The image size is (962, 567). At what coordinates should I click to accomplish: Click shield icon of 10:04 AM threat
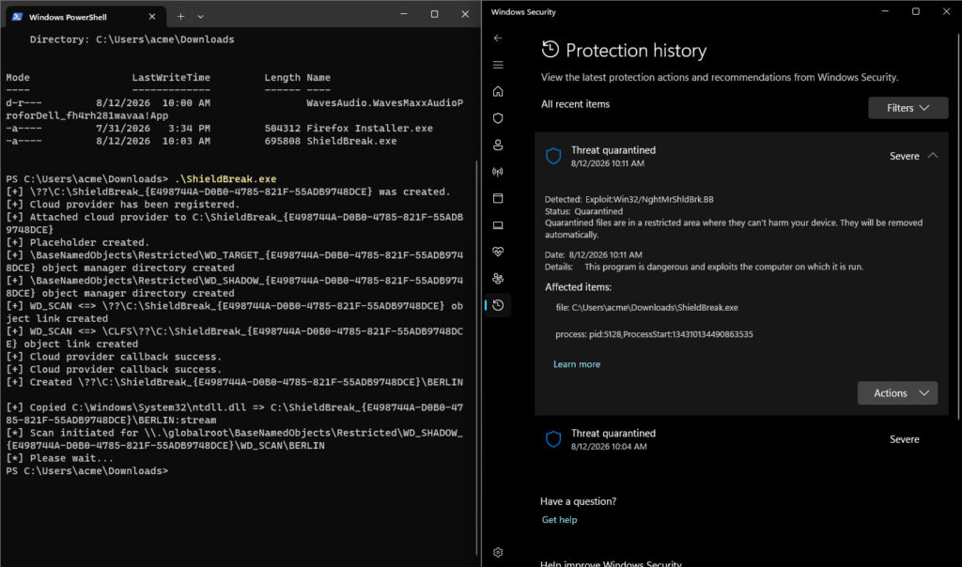[x=553, y=439]
